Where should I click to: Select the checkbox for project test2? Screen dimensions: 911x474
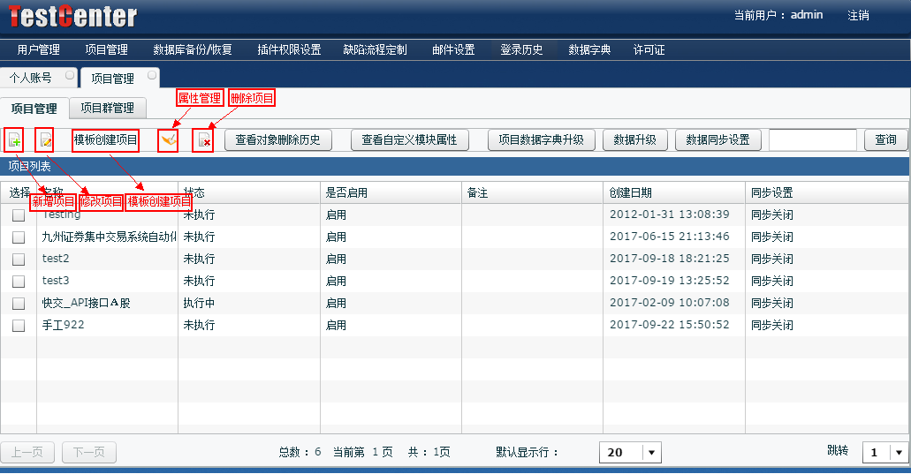(19, 260)
